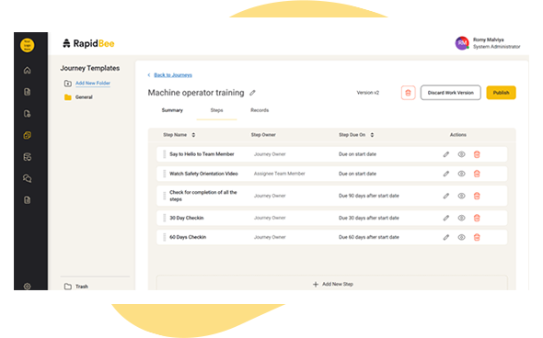This screenshot has width=543, height=338.
Task: Delete the 30 Day Checkin step
Action: (477, 218)
